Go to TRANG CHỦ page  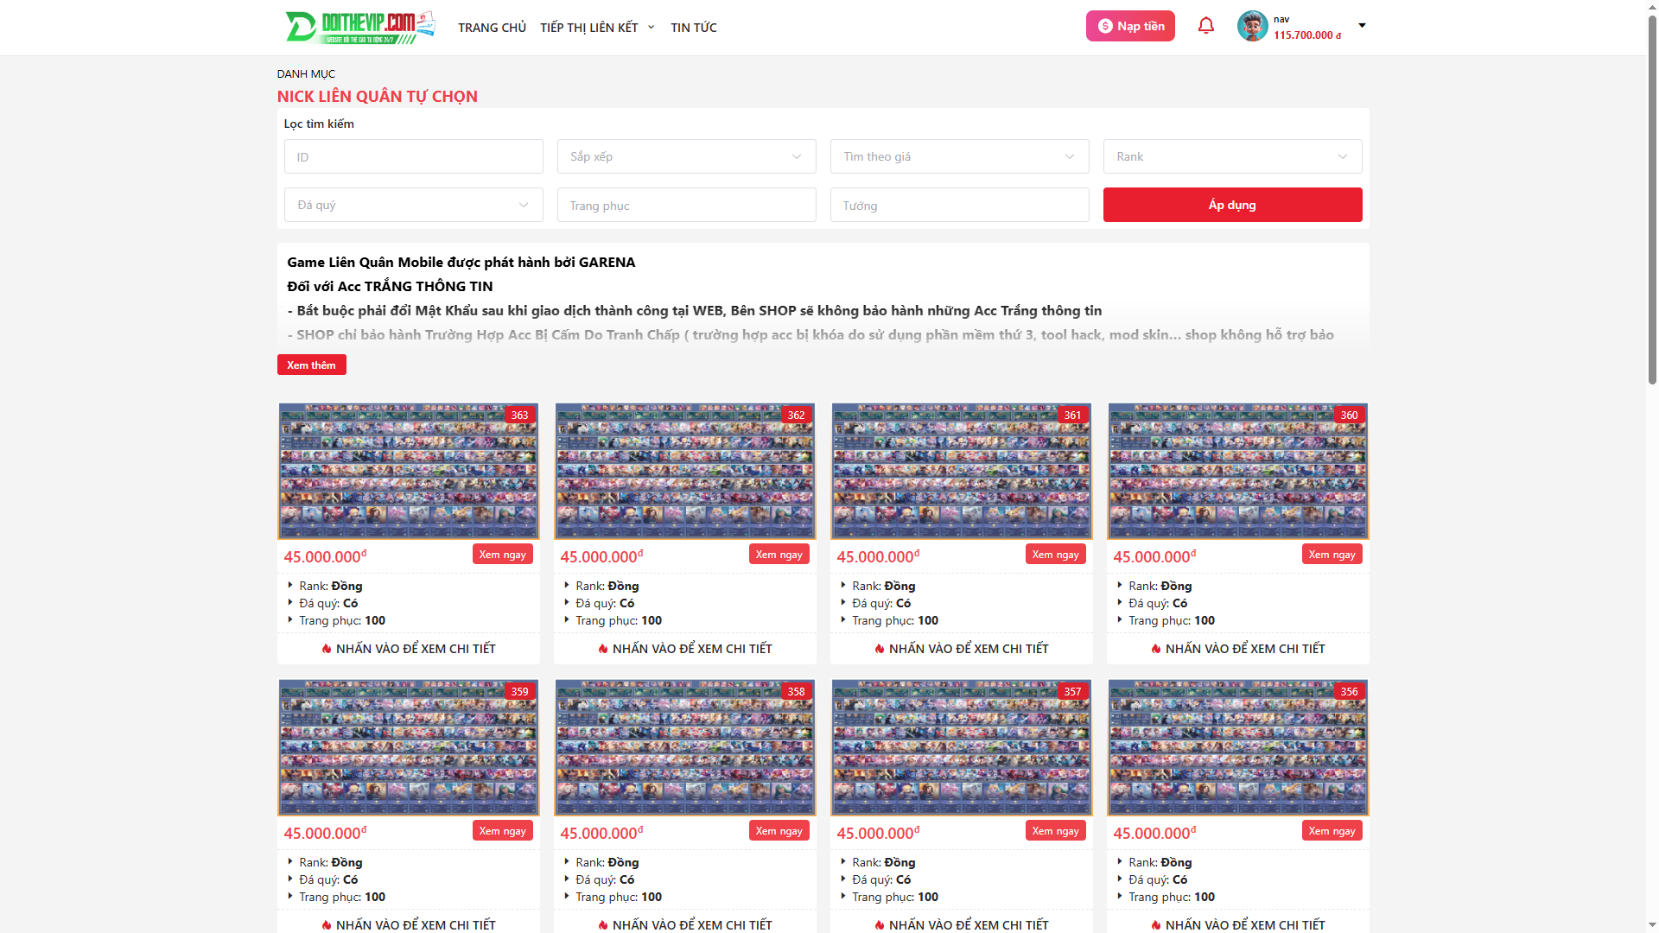pyautogui.click(x=492, y=28)
